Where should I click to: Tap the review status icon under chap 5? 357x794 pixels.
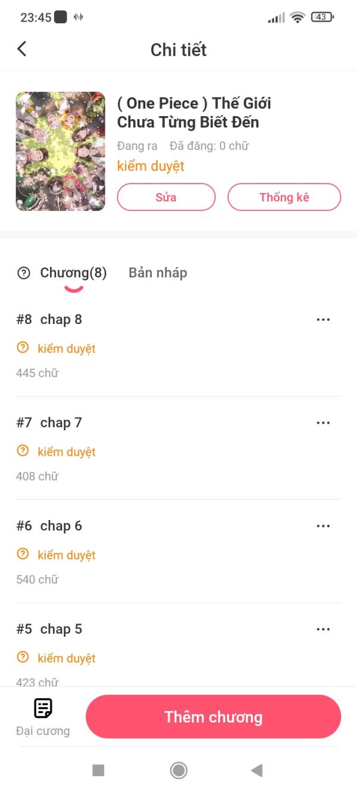coord(23,657)
